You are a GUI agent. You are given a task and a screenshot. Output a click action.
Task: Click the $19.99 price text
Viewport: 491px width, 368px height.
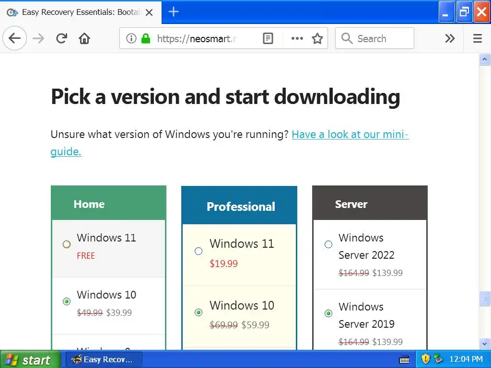223,264
